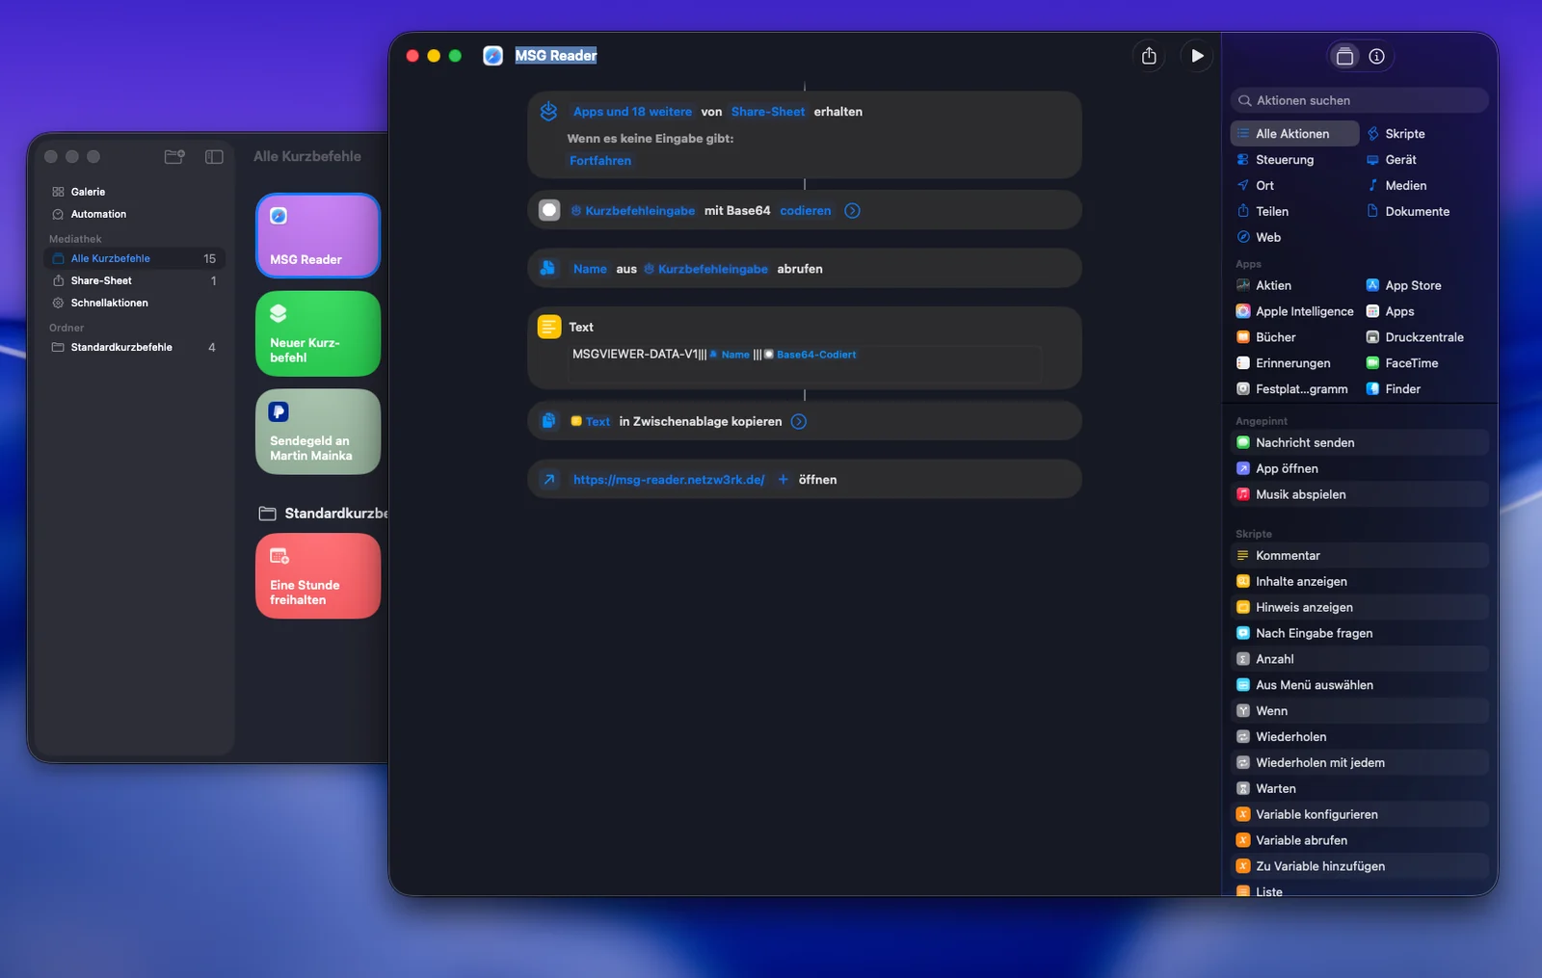Open the Neuer Kurzbefehl green tile

coord(318,333)
